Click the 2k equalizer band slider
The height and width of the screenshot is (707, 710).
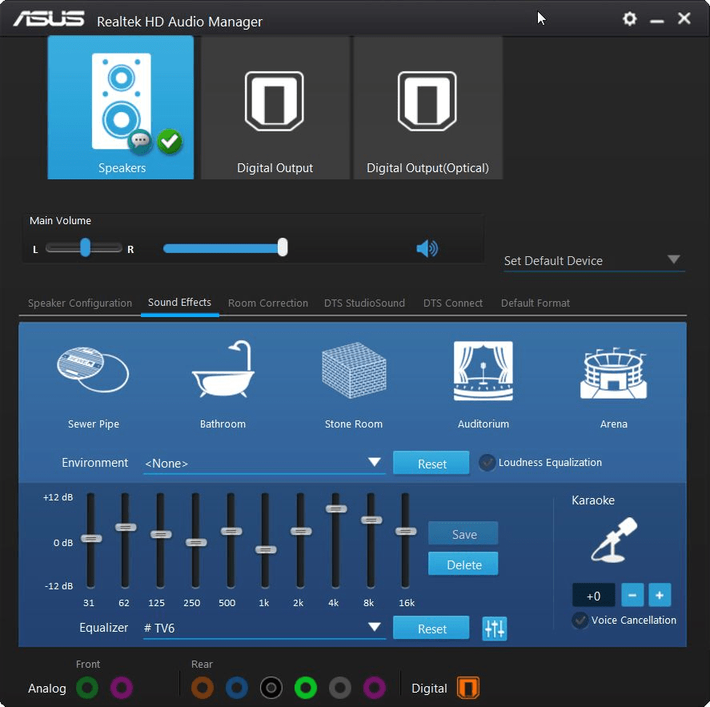(x=301, y=531)
